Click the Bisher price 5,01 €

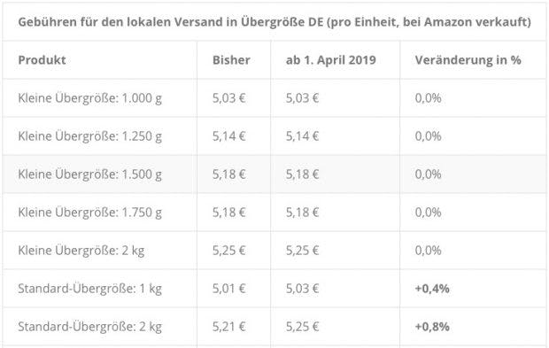[229, 289]
